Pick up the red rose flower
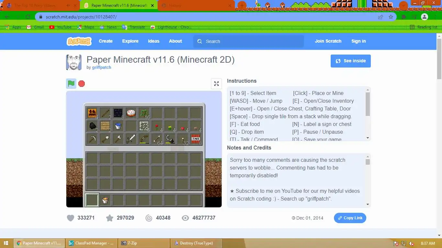 point(157,126)
